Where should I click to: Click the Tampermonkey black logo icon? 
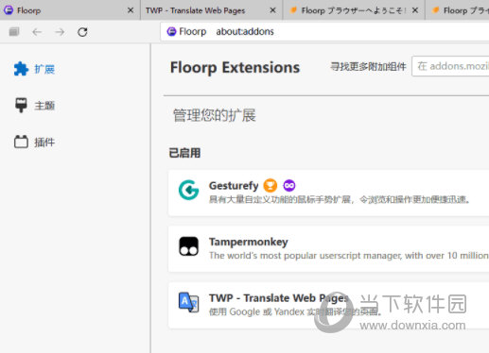point(188,246)
